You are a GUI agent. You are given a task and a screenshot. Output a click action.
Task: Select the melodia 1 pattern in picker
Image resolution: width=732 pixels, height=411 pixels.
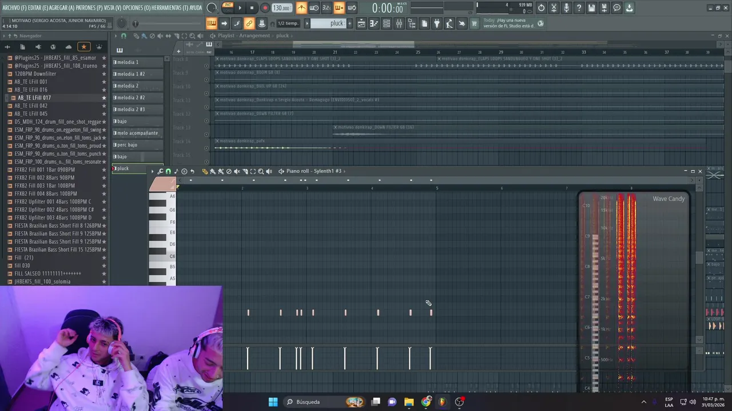coord(138,62)
